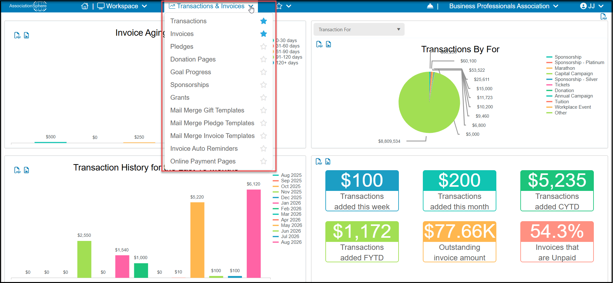Screen dimensions: 613x283
Task: Open the Transaction For dropdown
Action: point(359,29)
